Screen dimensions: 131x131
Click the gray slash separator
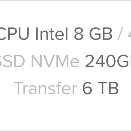120,34
